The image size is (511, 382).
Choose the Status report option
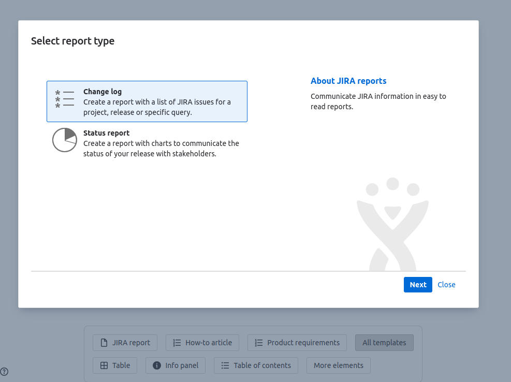pyautogui.click(x=147, y=143)
